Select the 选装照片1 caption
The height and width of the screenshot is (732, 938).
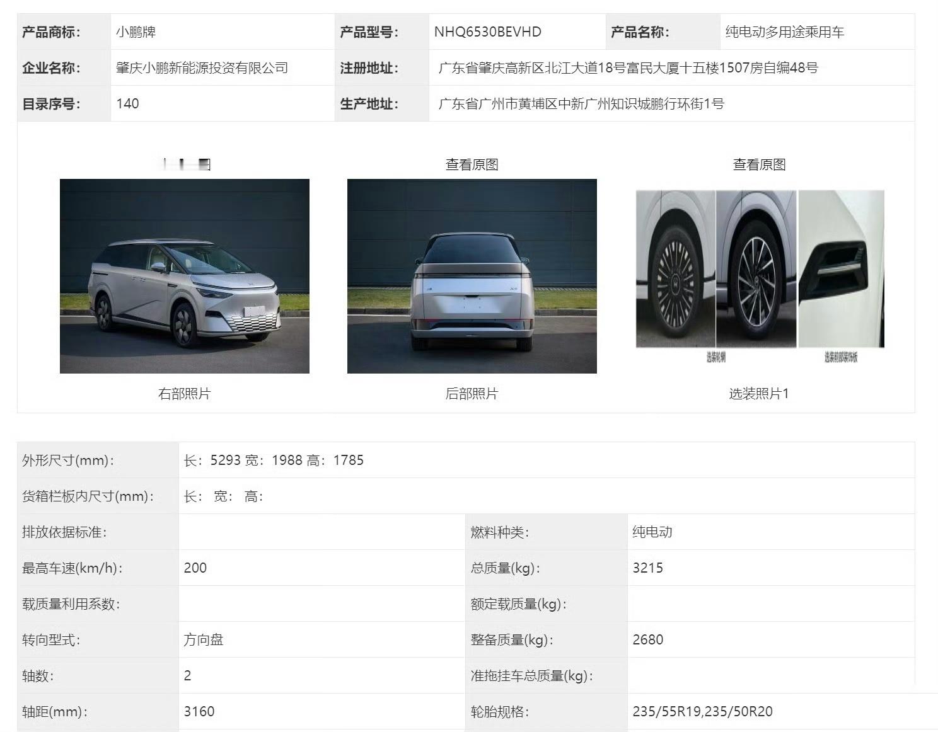point(760,394)
